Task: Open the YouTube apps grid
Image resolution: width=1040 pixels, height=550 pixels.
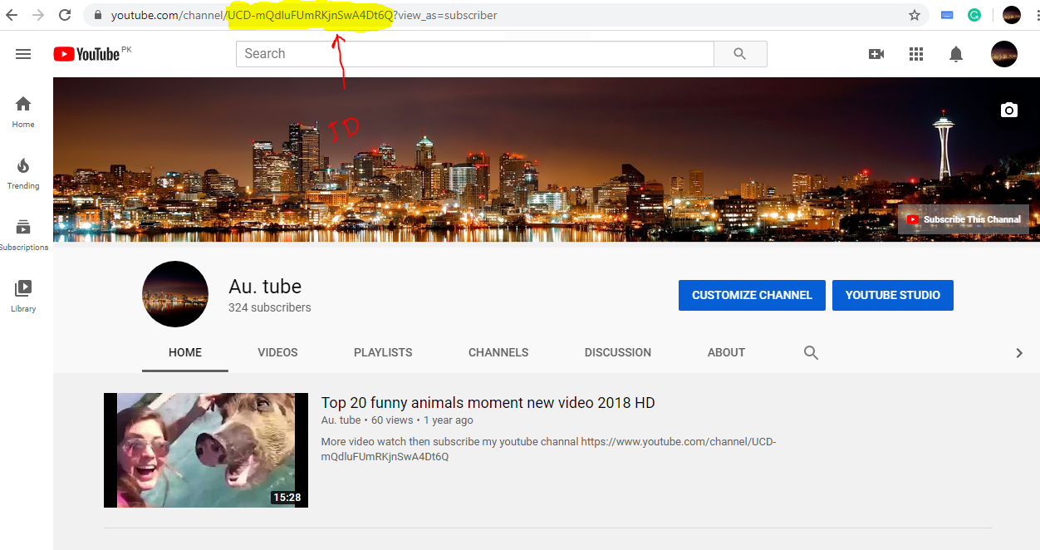Action: point(915,53)
